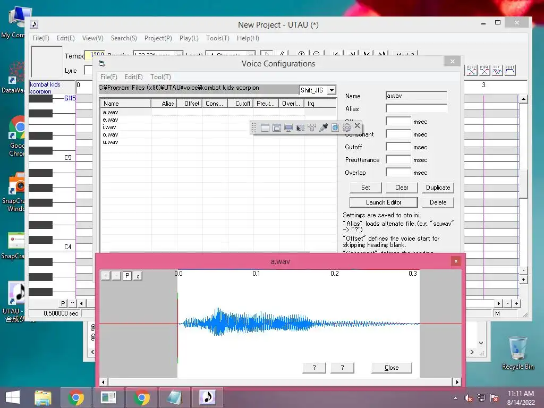Click the Voice Configurations folder icon
544x408 pixels.
coord(101,64)
